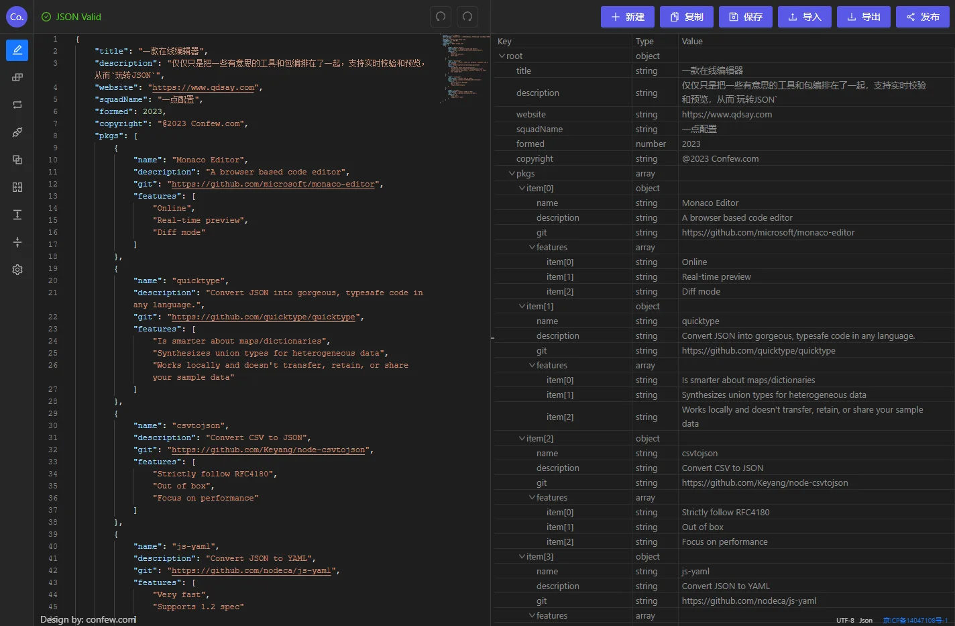Viewport: 955px width, 626px height.
Task: Collapse the root node in tree
Action: 502,56
